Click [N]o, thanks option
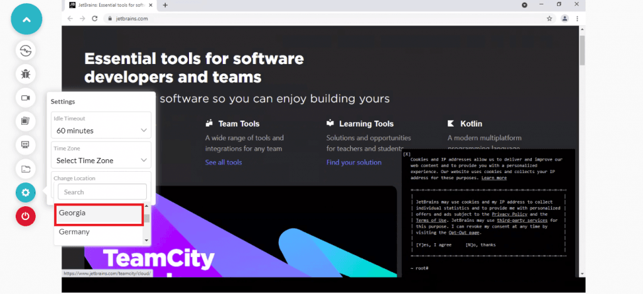 (x=480, y=245)
